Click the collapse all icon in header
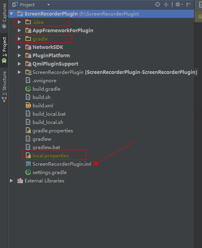The height and width of the screenshot is (248, 202). click(166, 4)
